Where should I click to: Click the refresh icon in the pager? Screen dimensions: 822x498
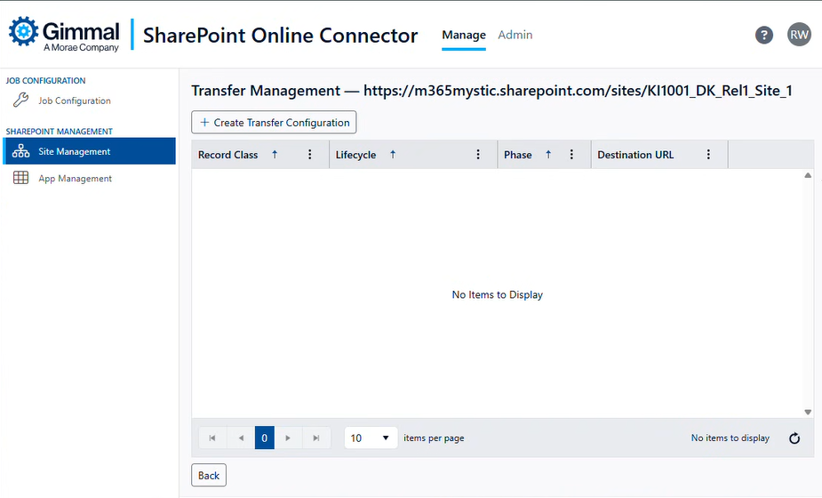794,438
